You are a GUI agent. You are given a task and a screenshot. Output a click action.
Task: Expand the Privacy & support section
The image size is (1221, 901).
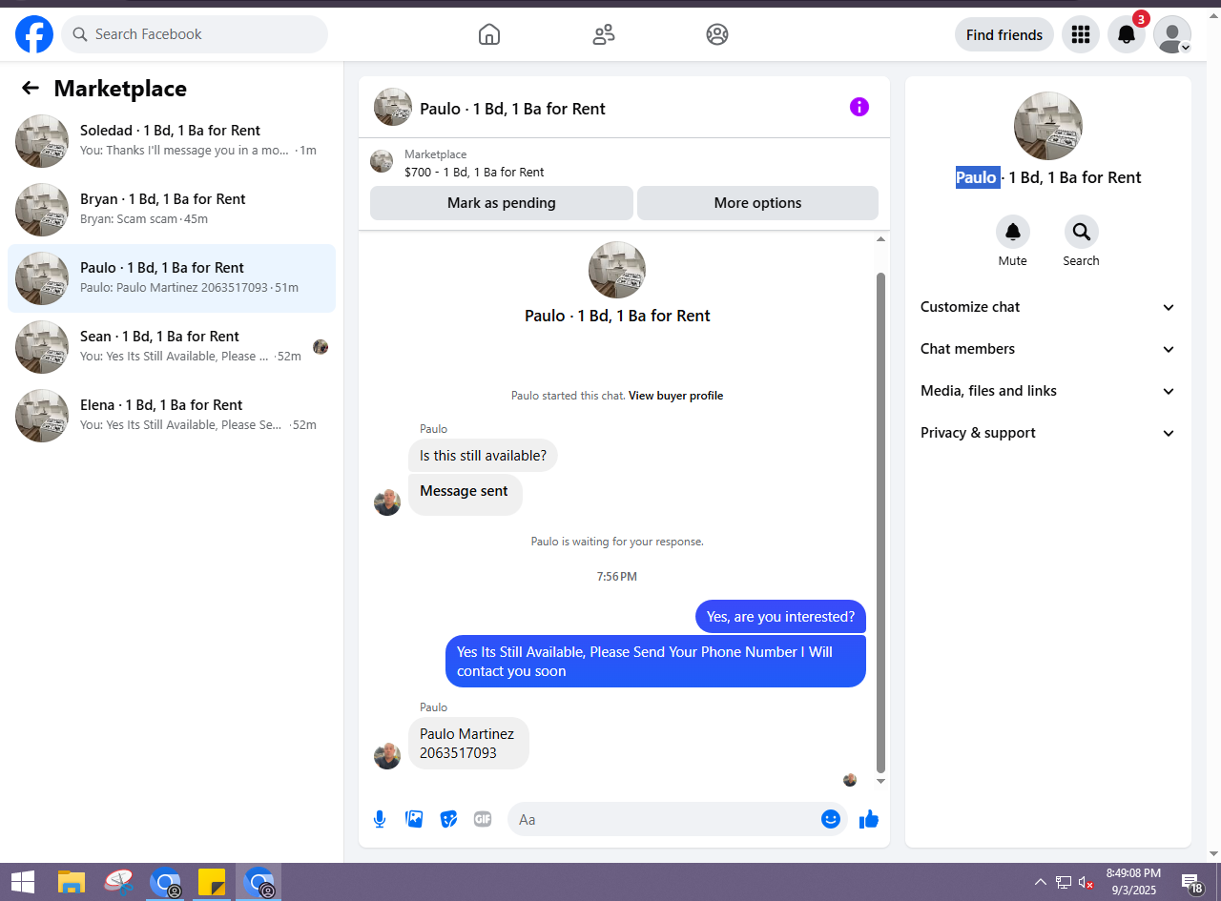pos(1048,433)
